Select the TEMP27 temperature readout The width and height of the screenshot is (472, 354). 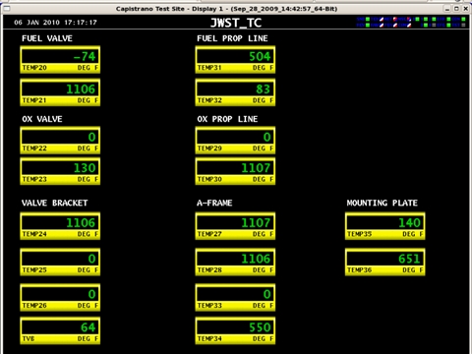tap(235, 226)
